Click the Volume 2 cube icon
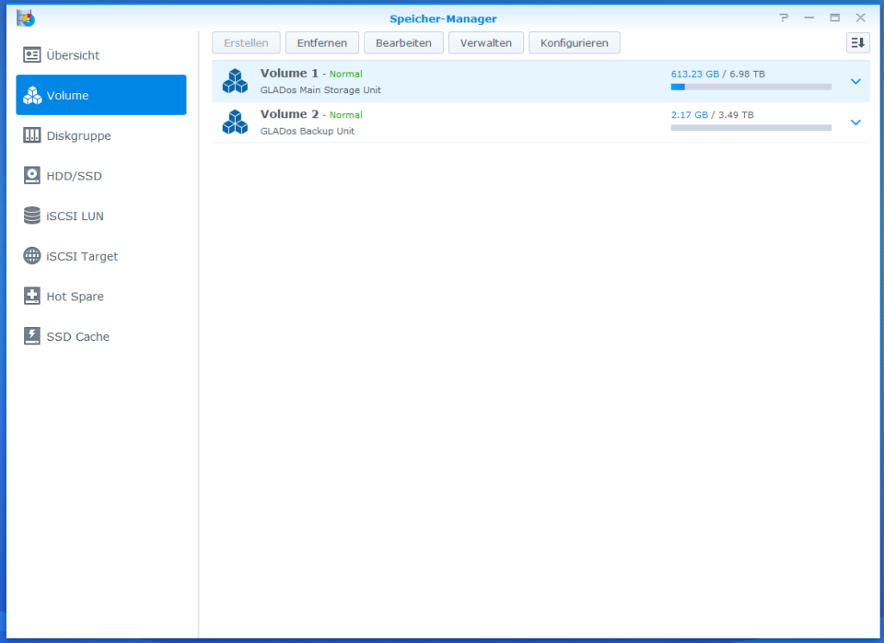The image size is (884, 643). (235, 122)
